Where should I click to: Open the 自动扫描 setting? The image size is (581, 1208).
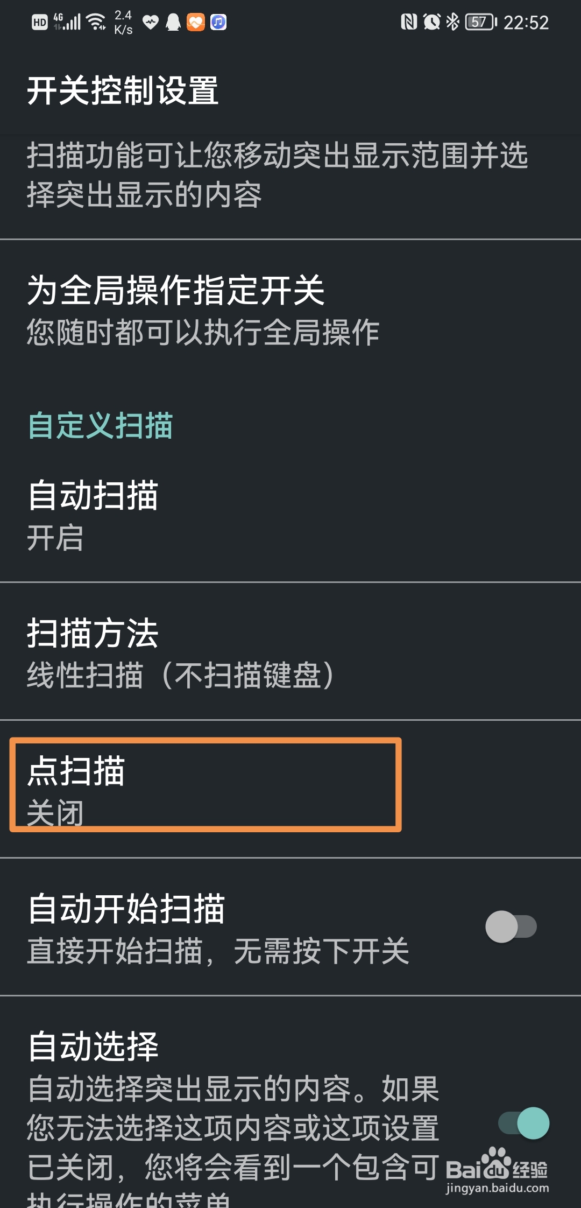pyautogui.click(x=290, y=515)
